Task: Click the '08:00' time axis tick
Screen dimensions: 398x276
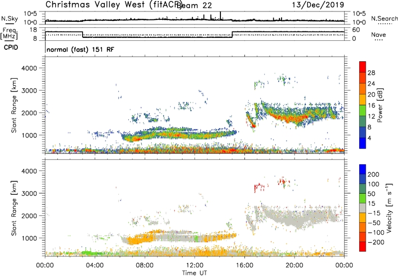Action: pyautogui.click(x=145, y=266)
